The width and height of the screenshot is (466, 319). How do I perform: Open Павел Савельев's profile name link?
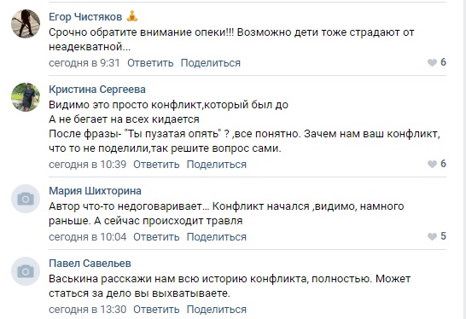pyautogui.click(x=90, y=264)
